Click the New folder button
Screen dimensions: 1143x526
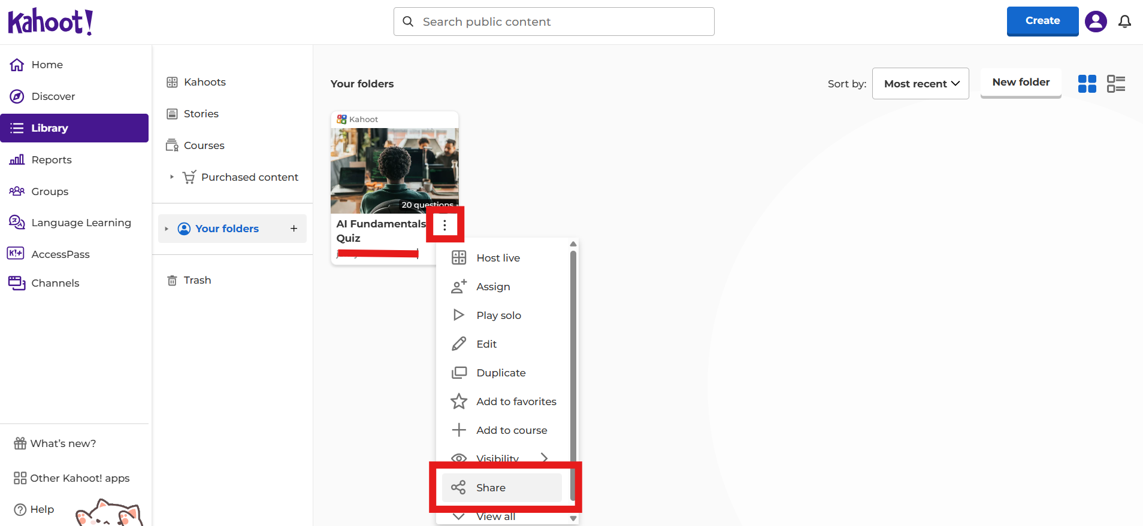pyautogui.click(x=1020, y=83)
